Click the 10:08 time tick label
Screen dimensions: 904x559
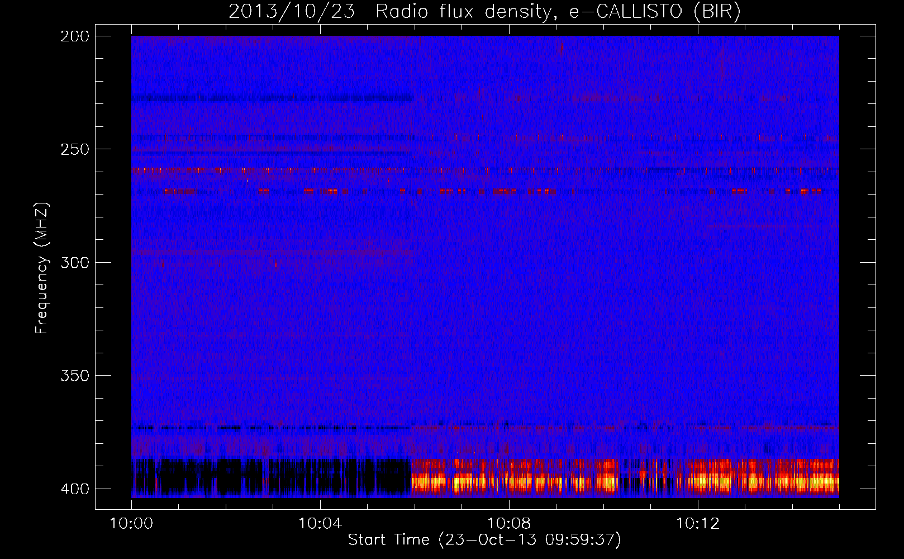point(509,523)
